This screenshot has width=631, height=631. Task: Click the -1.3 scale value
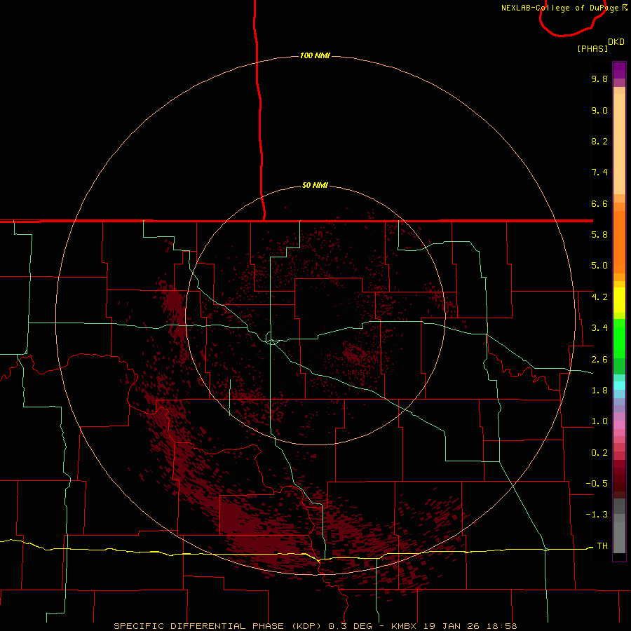(x=597, y=515)
